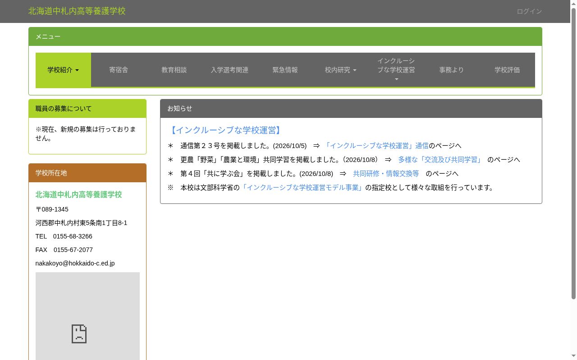Open the 【インクルーシブな学校運営】 heading link
This screenshot has width=577, height=360.
coord(225,130)
